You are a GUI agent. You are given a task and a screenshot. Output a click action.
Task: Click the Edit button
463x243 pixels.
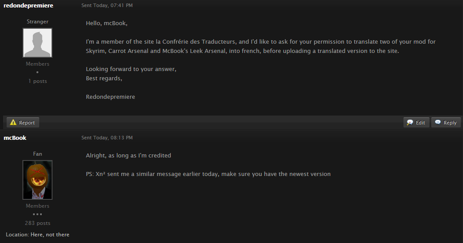(x=416, y=123)
